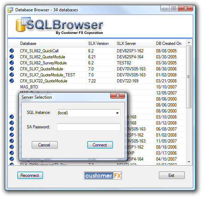The height and width of the screenshot is (197, 202).
Task: Click the vertical scrollbar thumb of the list
Action: pyautogui.click(x=189, y=77)
